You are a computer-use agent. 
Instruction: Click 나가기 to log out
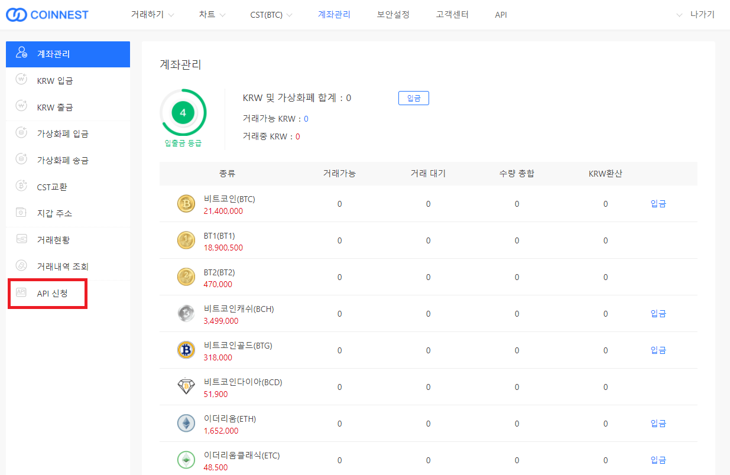pyautogui.click(x=702, y=15)
